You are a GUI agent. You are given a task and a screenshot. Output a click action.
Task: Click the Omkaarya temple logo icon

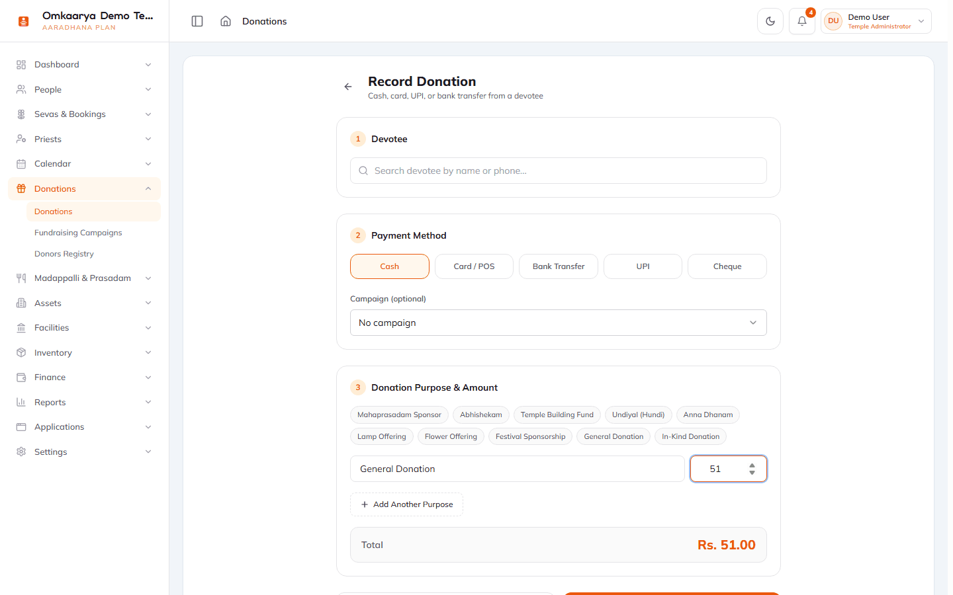pos(24,21)
